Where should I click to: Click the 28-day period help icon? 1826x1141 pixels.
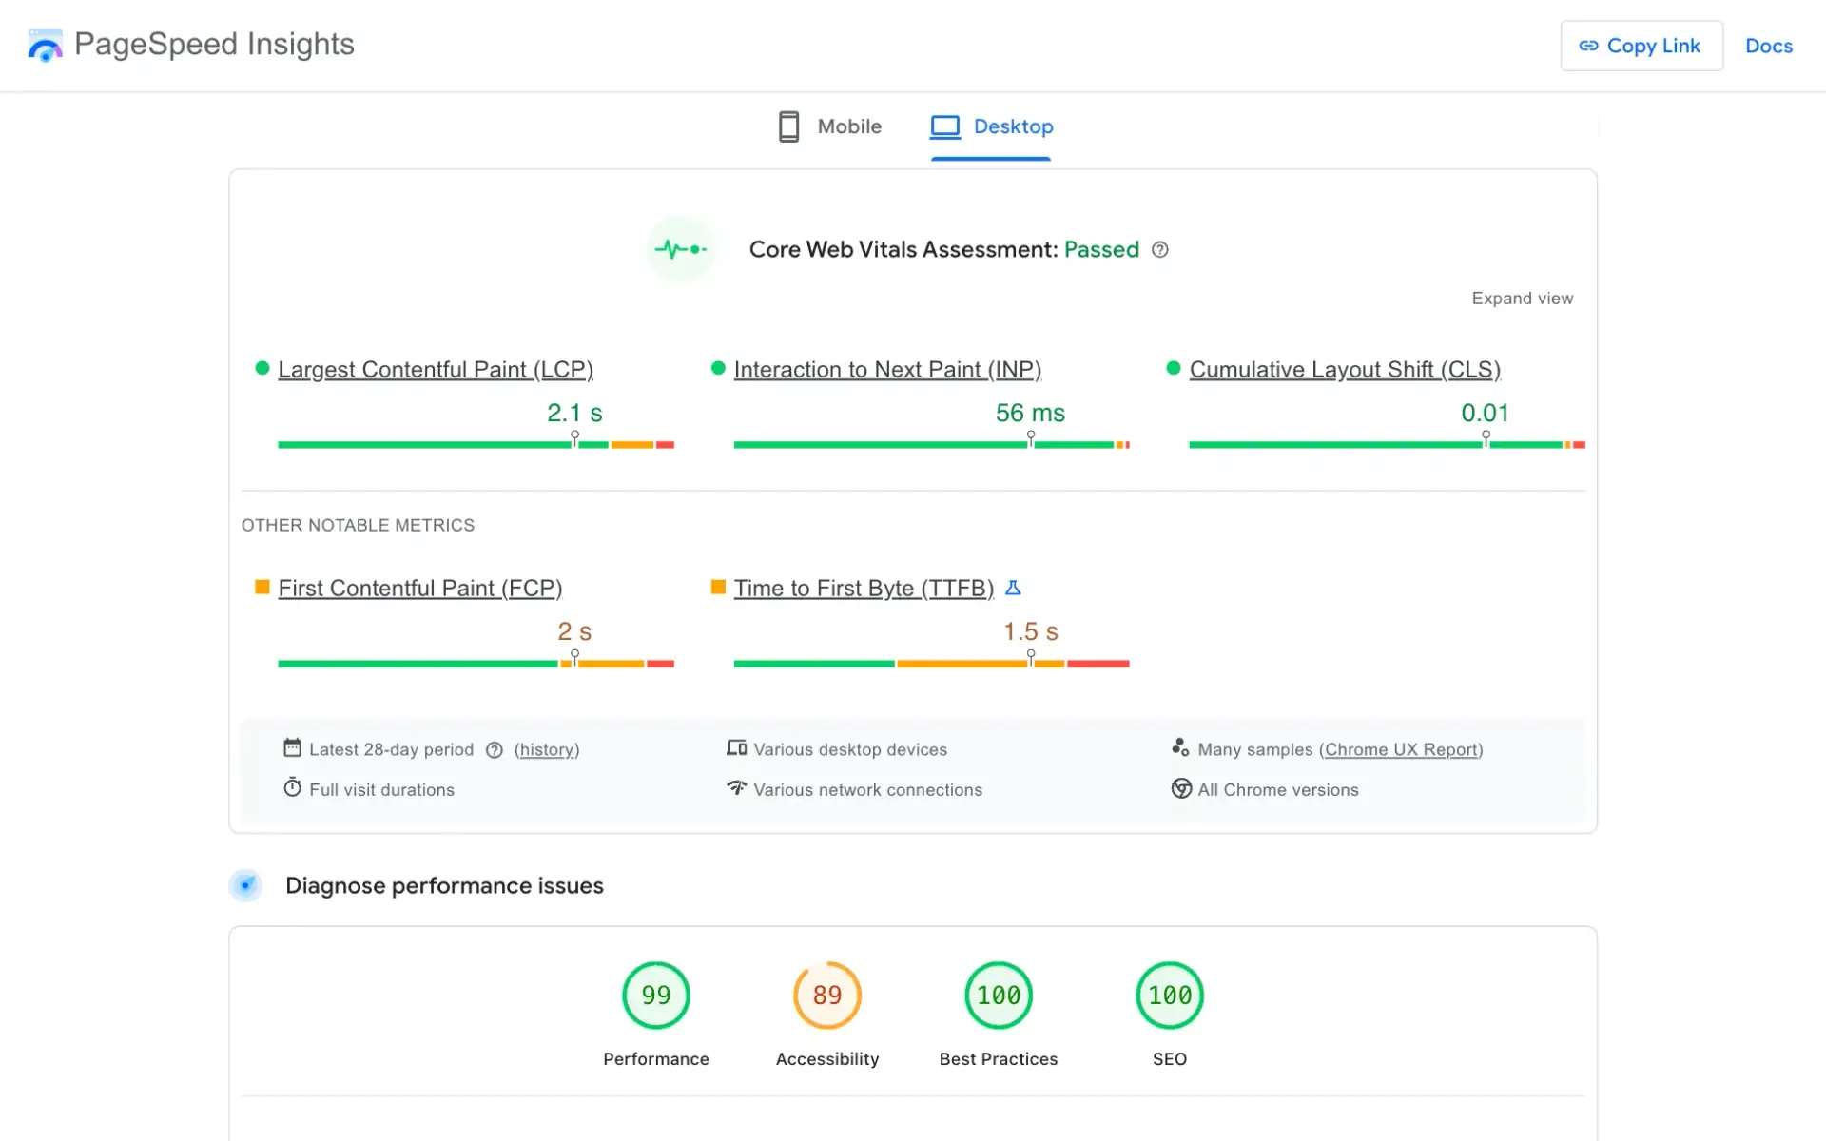494,750
